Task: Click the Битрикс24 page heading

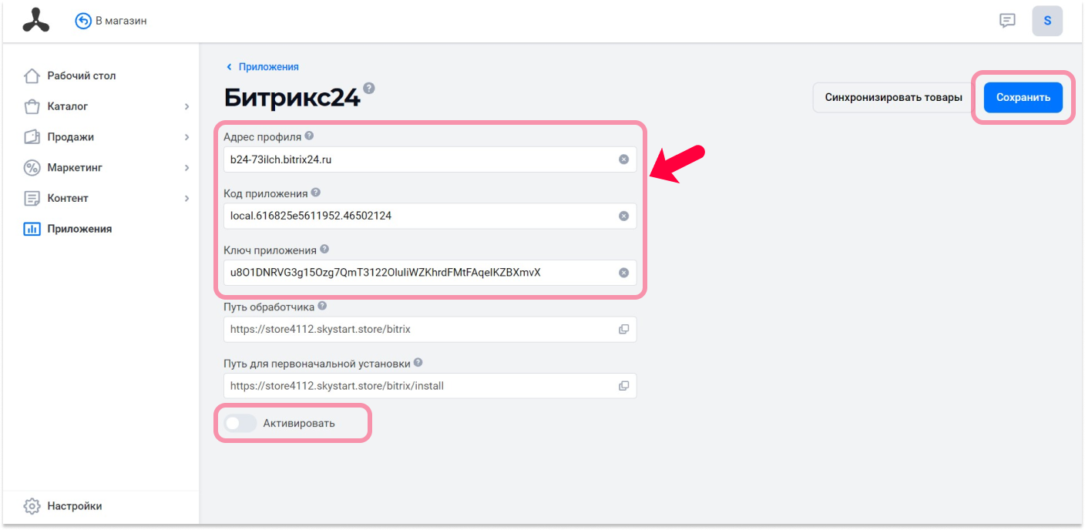Action: tap(292, 98)
